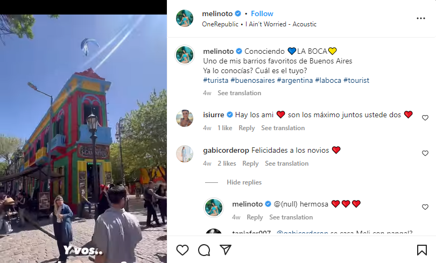Open the OneRepublic I Ain't Worried audio

259,24
